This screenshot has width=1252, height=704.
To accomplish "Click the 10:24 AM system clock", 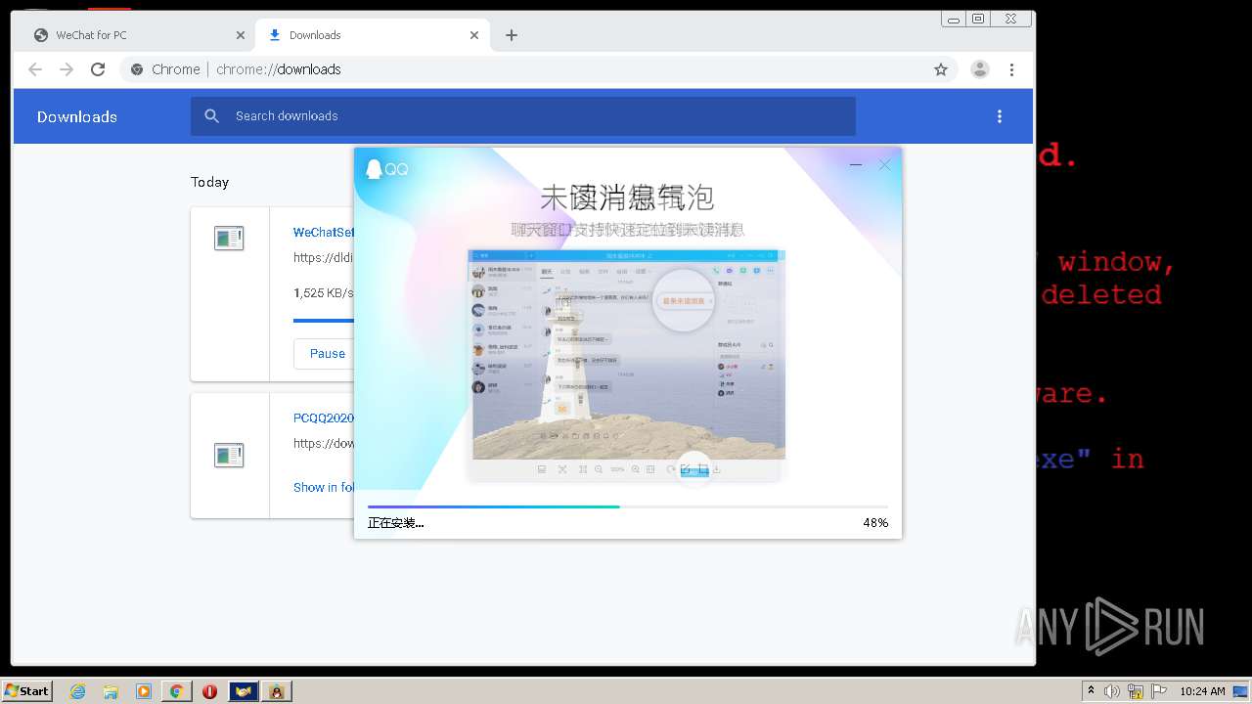I will click(x=1202, y=691).
